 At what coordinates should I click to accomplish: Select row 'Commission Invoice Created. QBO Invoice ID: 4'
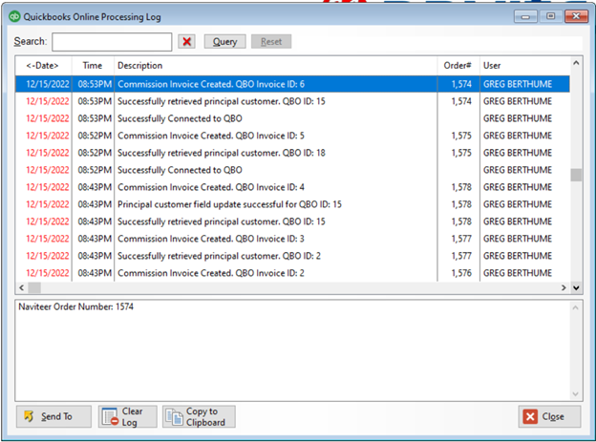[x=292, y=187]
